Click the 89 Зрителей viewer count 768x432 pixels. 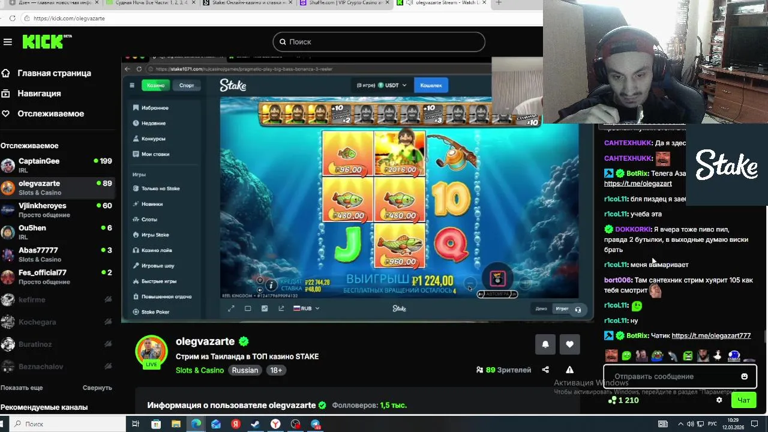click(x=503, y=370)
